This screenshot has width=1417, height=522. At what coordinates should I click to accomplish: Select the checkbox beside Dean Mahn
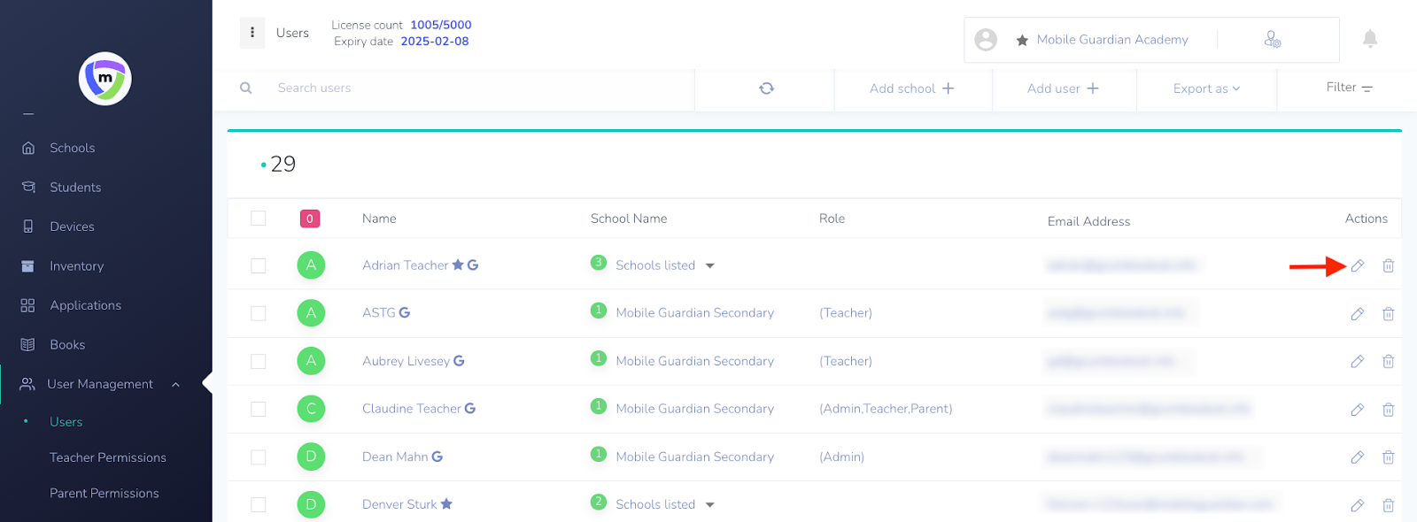(x=259, y=457)
